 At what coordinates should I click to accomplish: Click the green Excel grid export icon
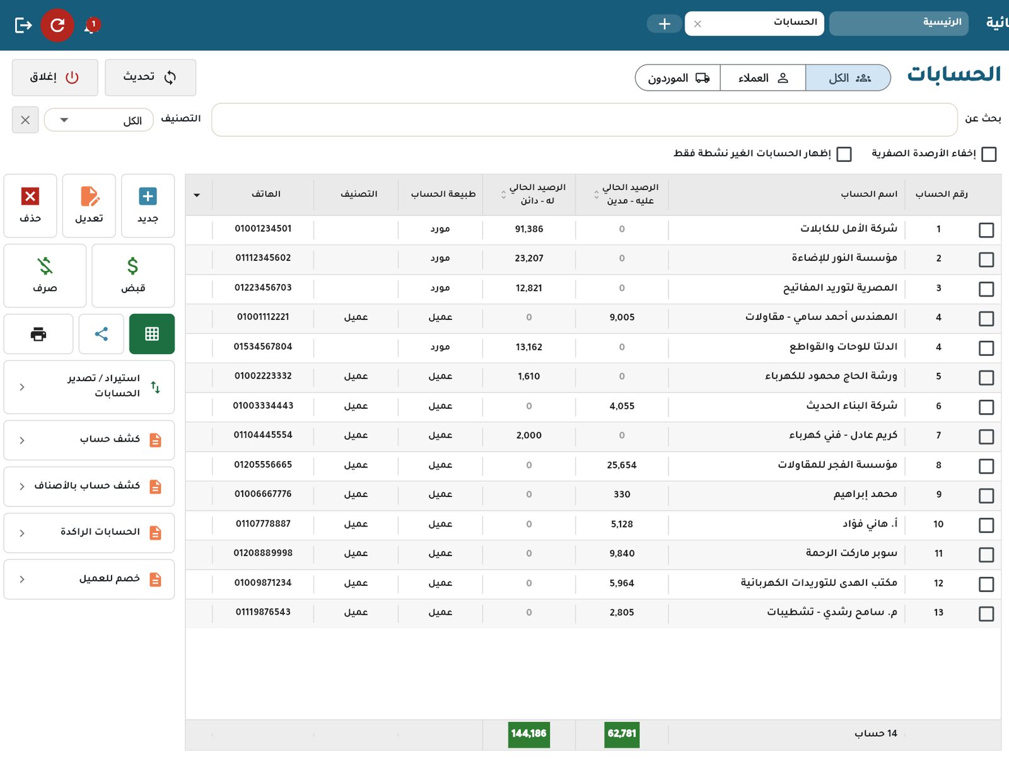(x=152, y=334)
